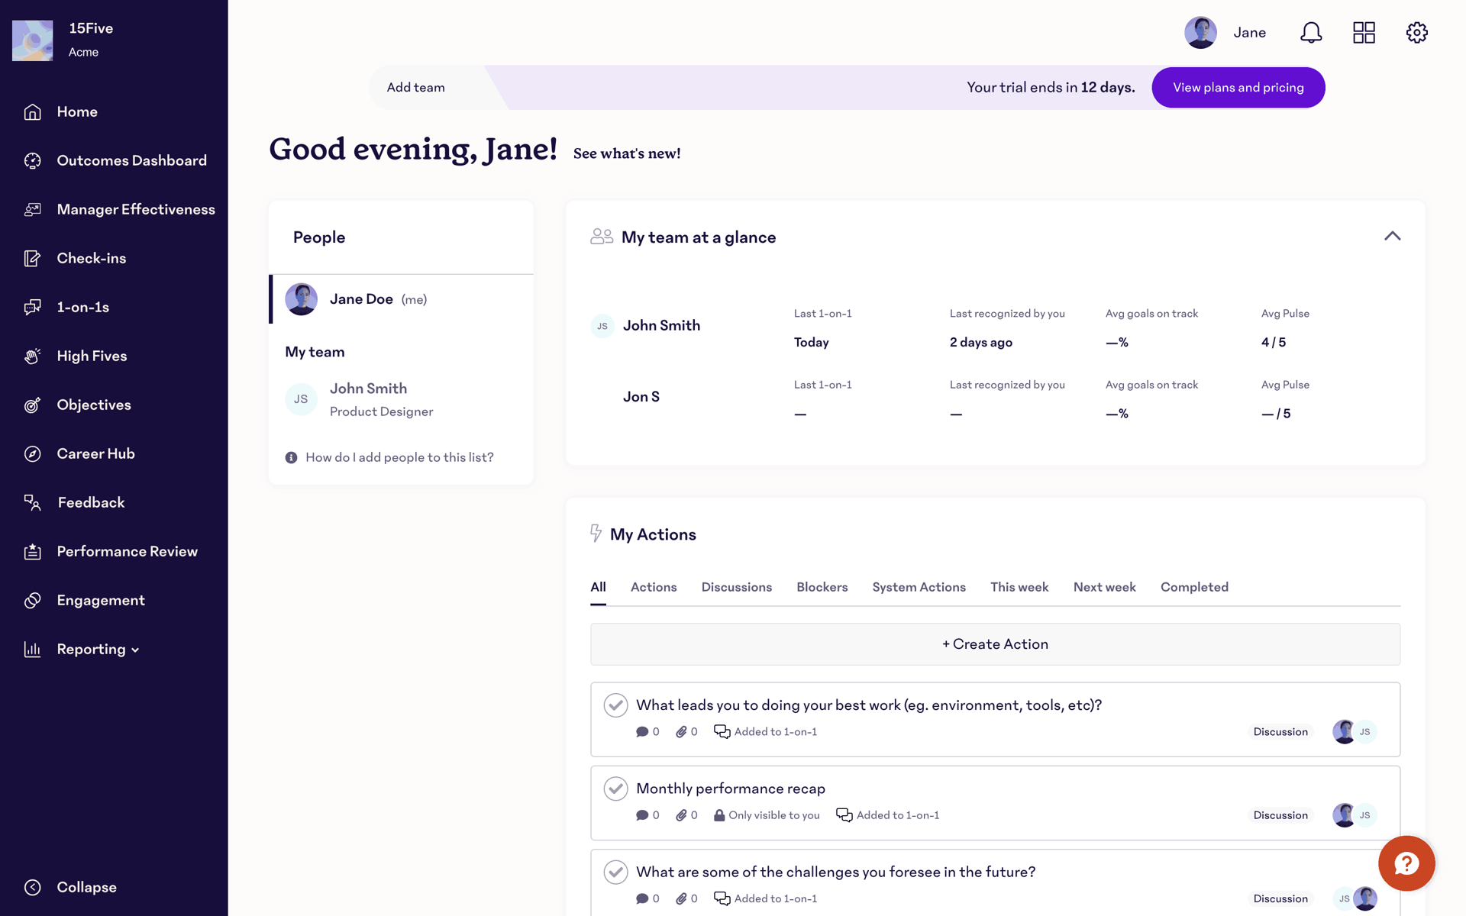Open Career Hub compass icon
This screenshot has width=1466, height=916.
tap(32, 454)
